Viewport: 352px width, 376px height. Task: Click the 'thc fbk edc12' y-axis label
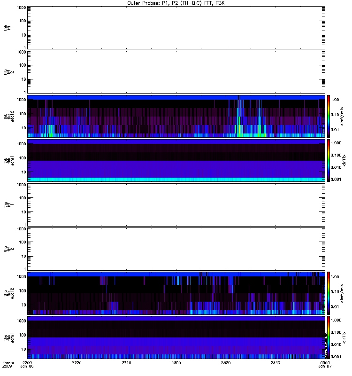(8, 293)
